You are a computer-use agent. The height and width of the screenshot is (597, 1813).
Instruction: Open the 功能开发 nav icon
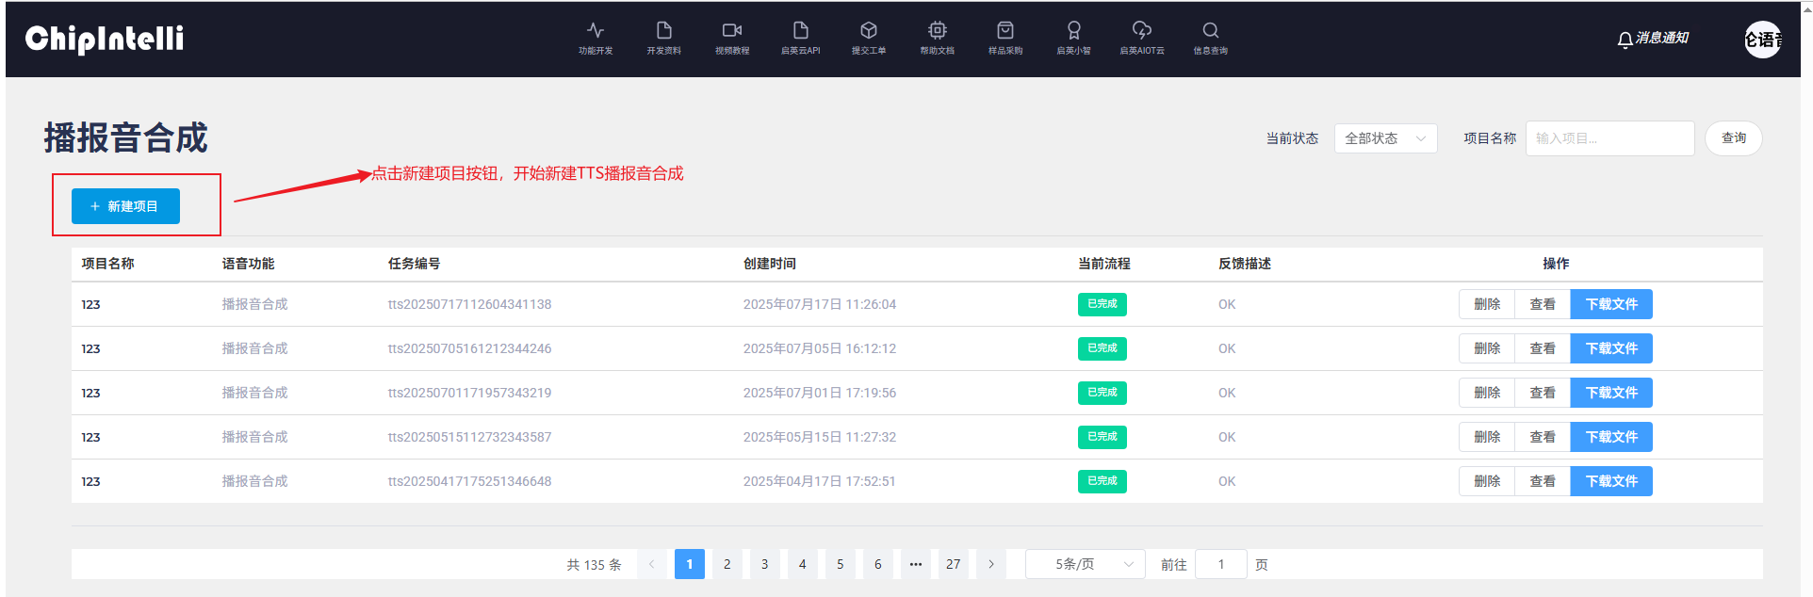pos(596,31)
